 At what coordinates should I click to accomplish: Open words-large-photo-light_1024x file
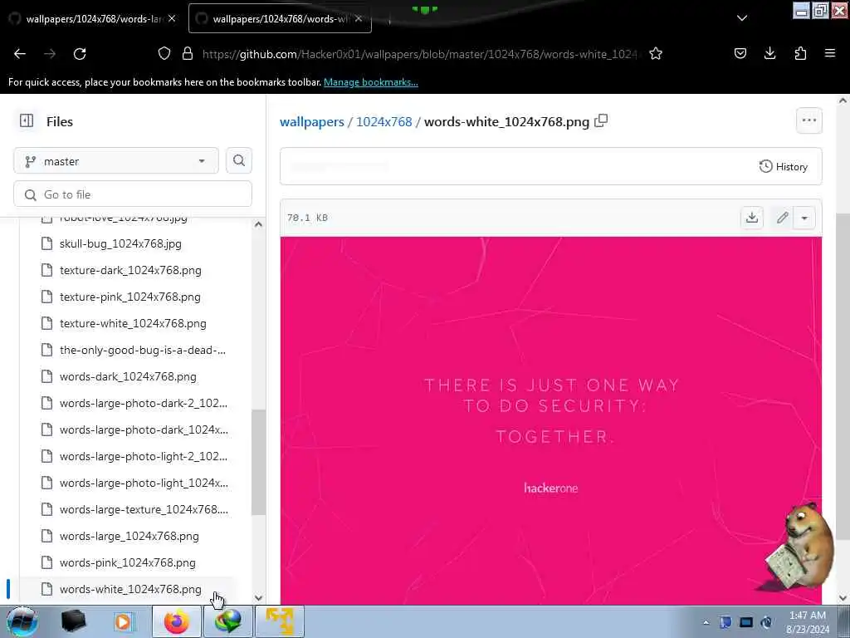click(144, 483)
